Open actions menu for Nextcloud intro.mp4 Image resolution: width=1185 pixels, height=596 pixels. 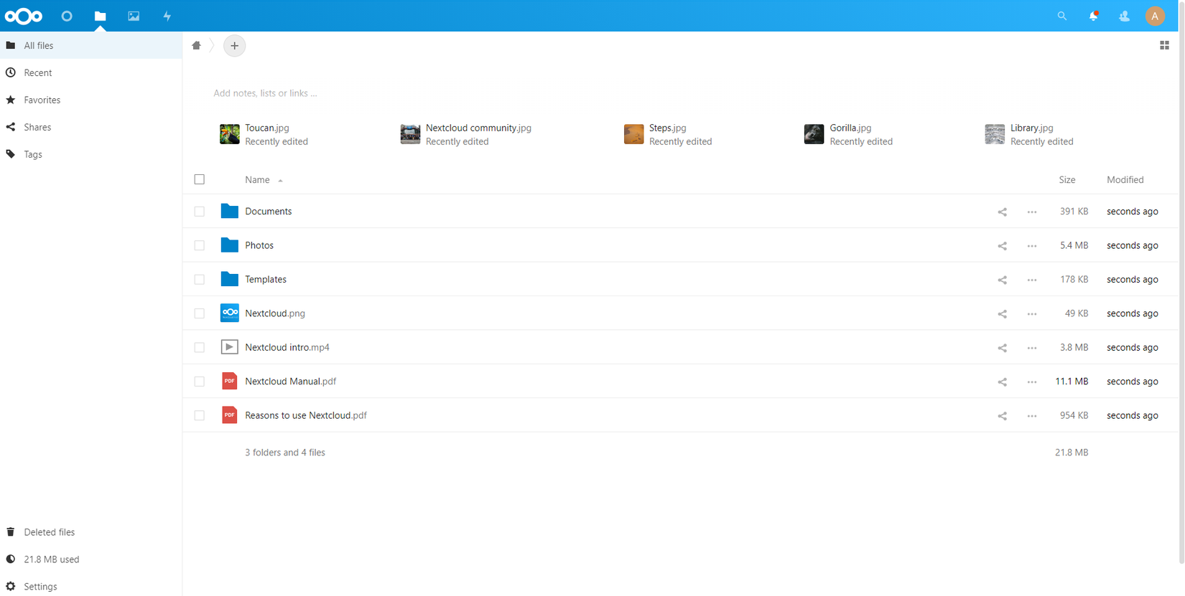point(1032,348)
